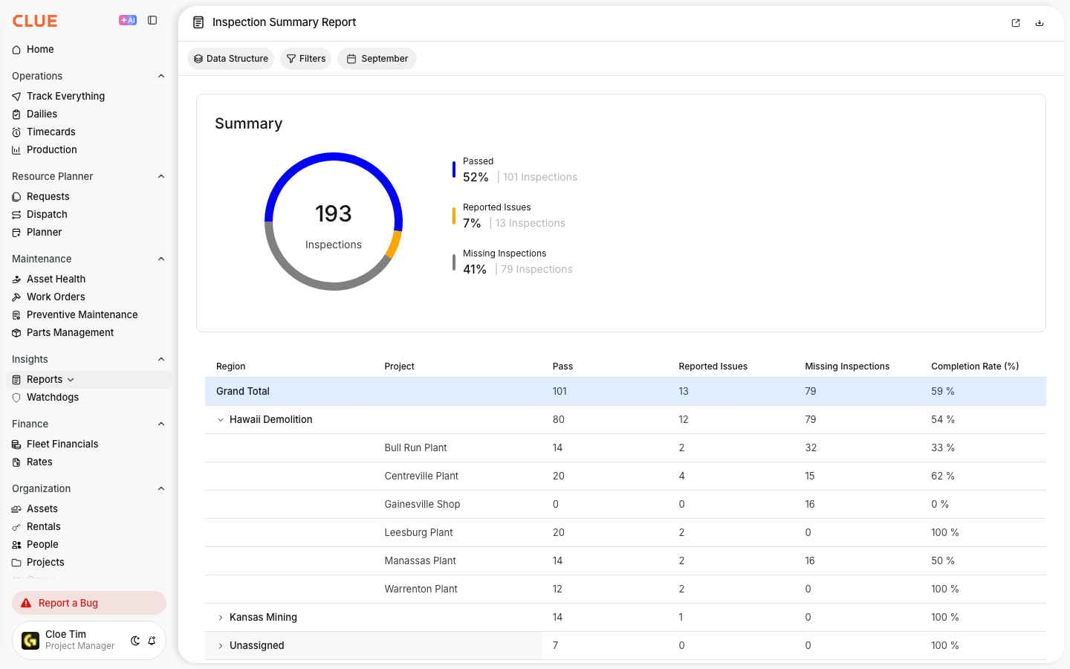The height and width of the screenshot is (669, 1070).
Task: Collapse the Resource Planner section
Action: point(161,176)
